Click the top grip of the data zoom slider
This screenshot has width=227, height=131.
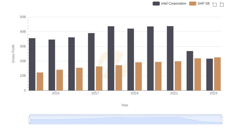coord(125,115)
